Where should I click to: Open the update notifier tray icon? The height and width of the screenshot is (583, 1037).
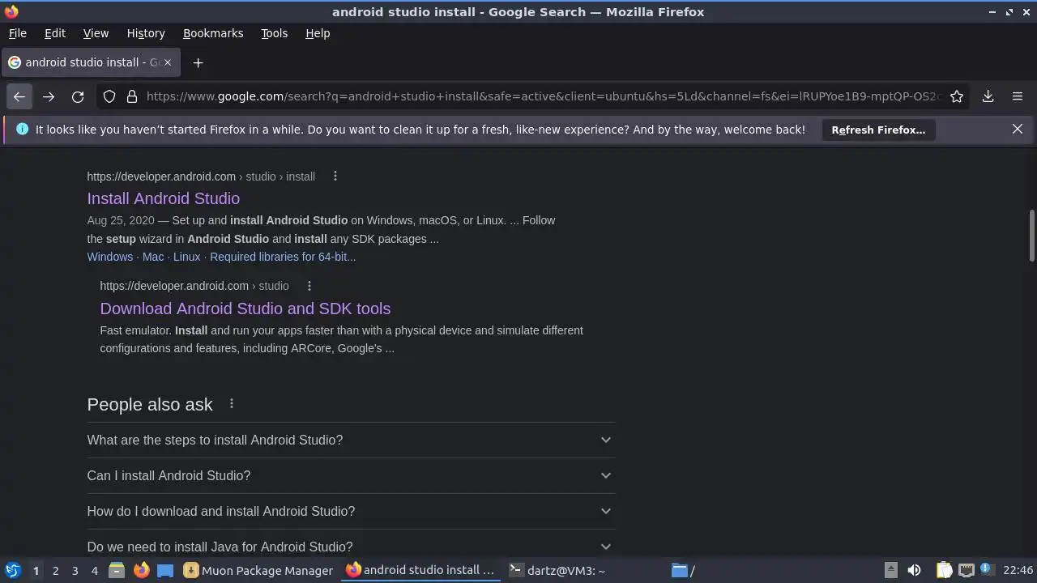[x=987, y=570]
